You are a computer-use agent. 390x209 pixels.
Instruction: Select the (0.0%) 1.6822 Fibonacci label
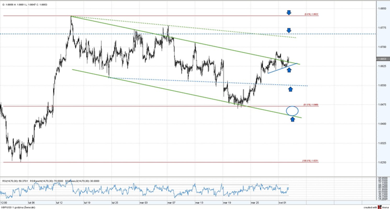pos(311,14)
